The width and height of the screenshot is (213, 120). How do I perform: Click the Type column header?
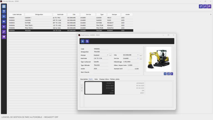click(x=102, y=14)
